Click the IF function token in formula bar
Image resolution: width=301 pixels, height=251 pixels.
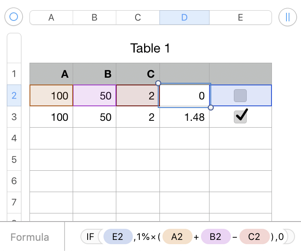coord(90,236)
